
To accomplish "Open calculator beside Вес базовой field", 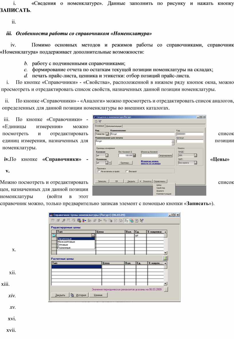I will pyautogui.click(x=134, y=155).
